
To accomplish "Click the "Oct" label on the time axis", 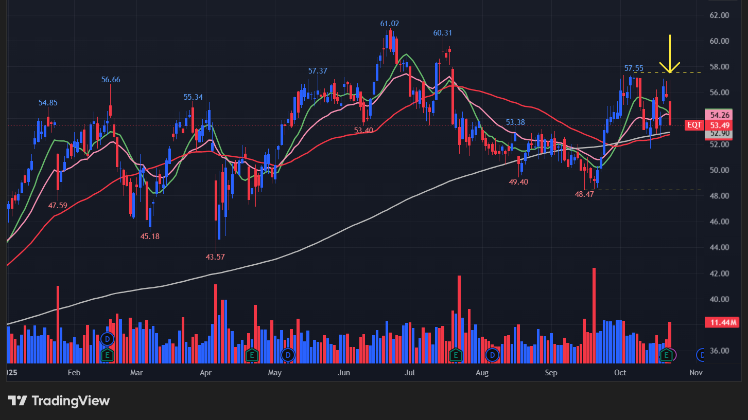I will [620, 373].
